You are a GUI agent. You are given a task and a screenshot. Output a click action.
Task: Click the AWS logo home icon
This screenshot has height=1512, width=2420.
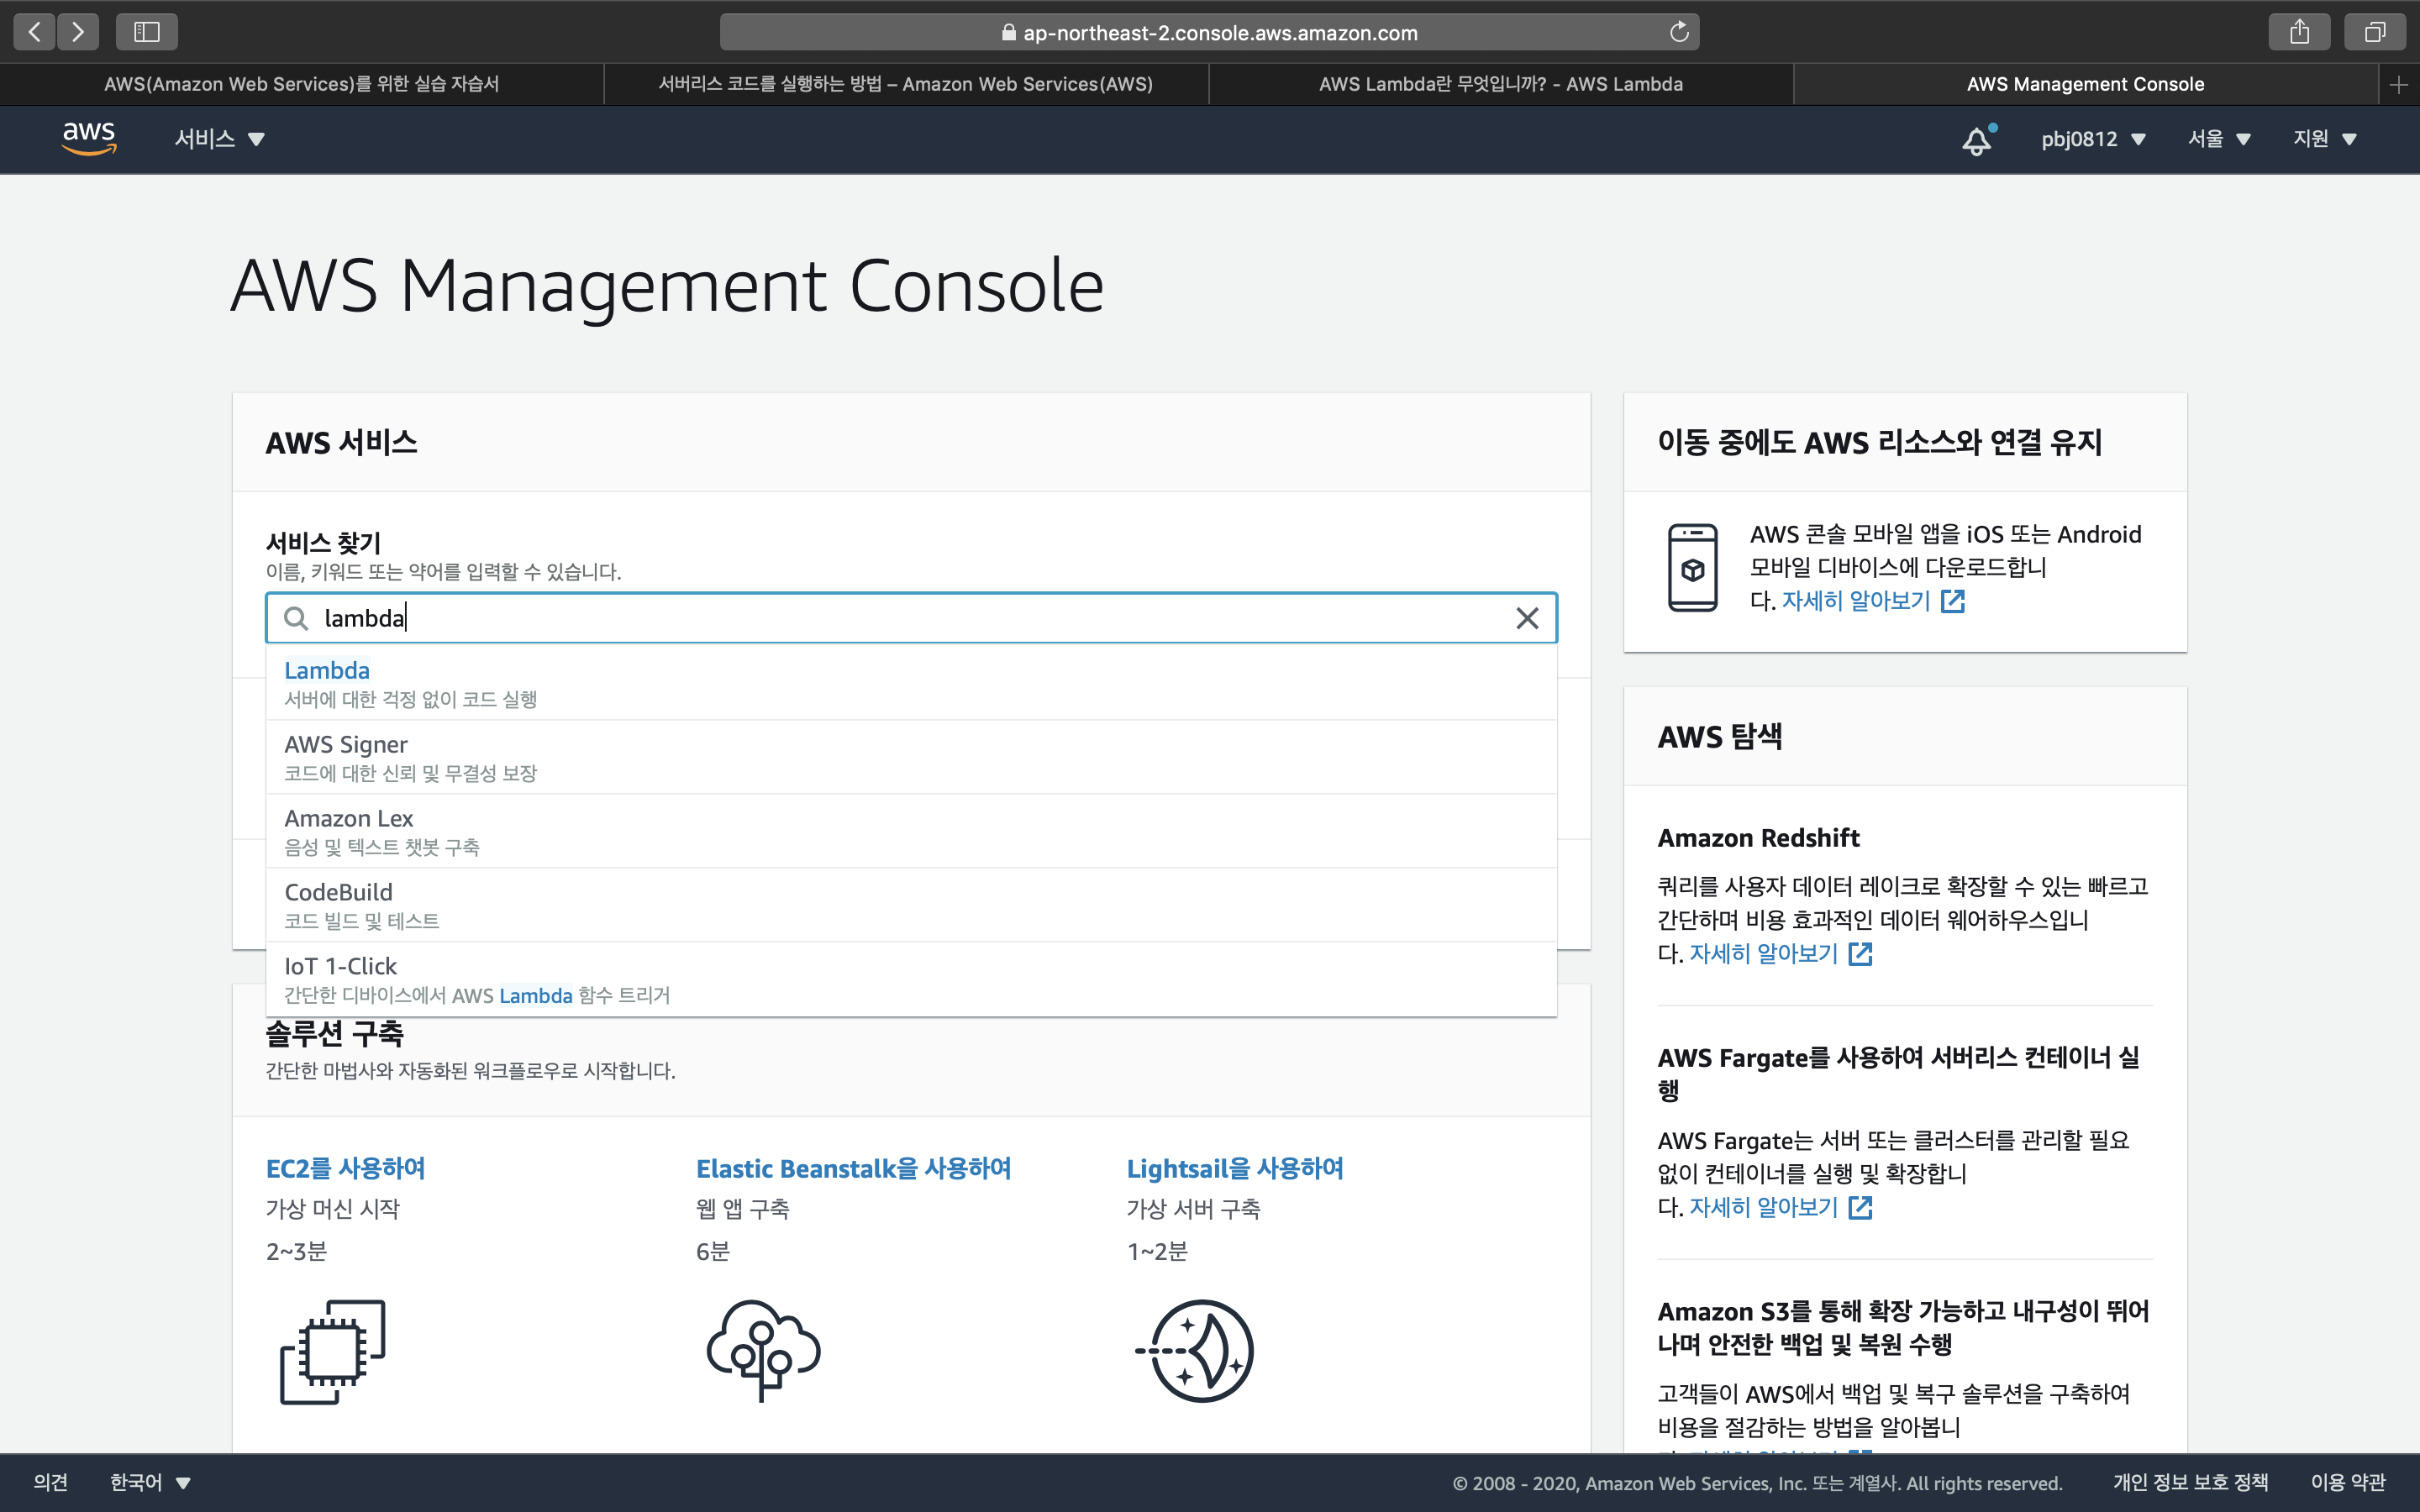[89, 138]
